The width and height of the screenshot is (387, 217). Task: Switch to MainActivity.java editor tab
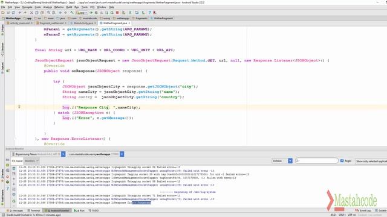83,23
